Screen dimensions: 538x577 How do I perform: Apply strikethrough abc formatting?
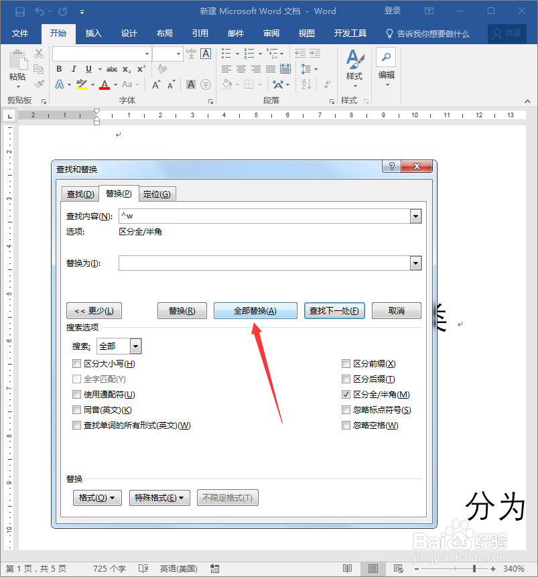[x=112, y=69]
